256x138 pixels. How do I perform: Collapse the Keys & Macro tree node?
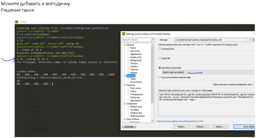click(x=124, y=119)
